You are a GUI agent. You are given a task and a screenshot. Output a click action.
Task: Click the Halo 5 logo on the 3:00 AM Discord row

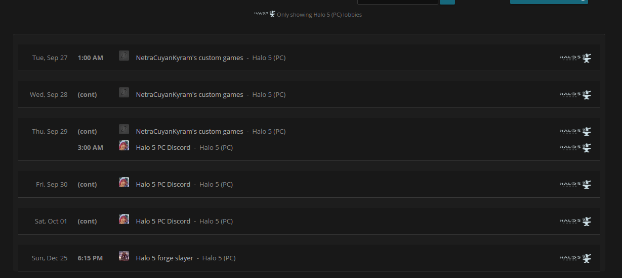click(x=575, y=148)
